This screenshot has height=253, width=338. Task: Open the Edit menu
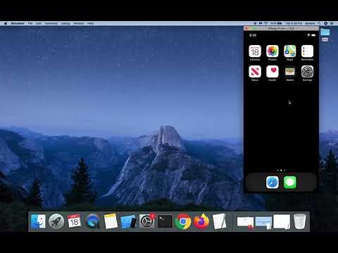click(39, 23)
